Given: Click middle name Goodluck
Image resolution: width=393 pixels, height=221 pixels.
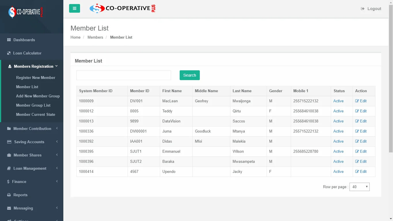Looking at the screenshot, I should click(x=203, y=131).
